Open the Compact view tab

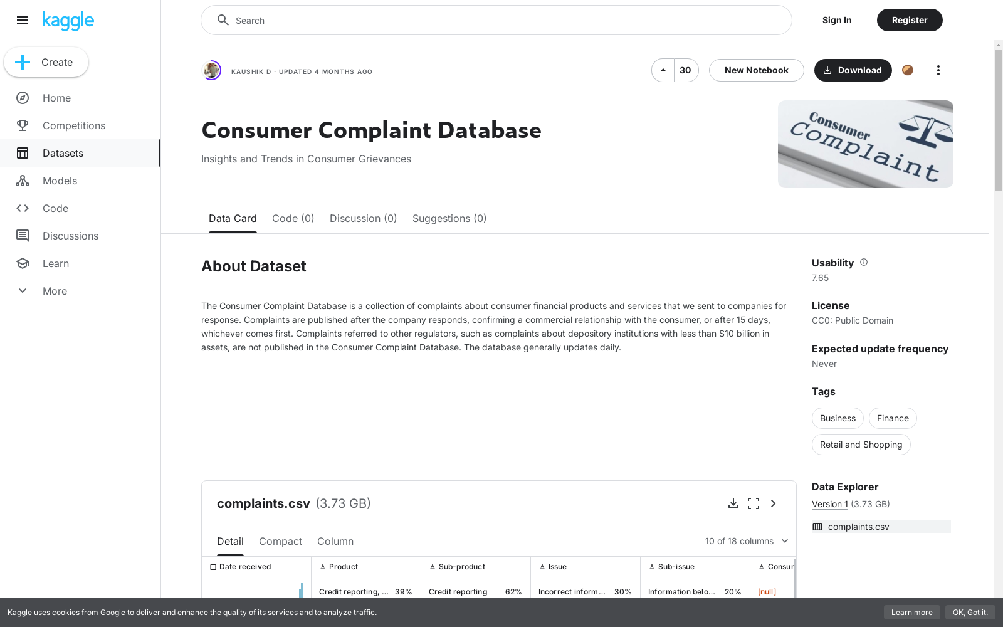280,541
